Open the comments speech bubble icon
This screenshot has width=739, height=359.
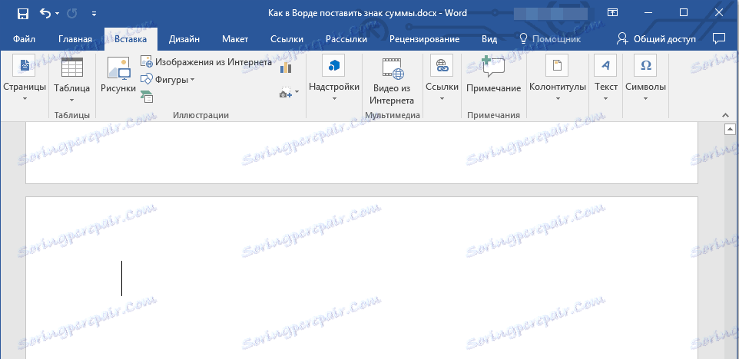click(x=719, y=38)
